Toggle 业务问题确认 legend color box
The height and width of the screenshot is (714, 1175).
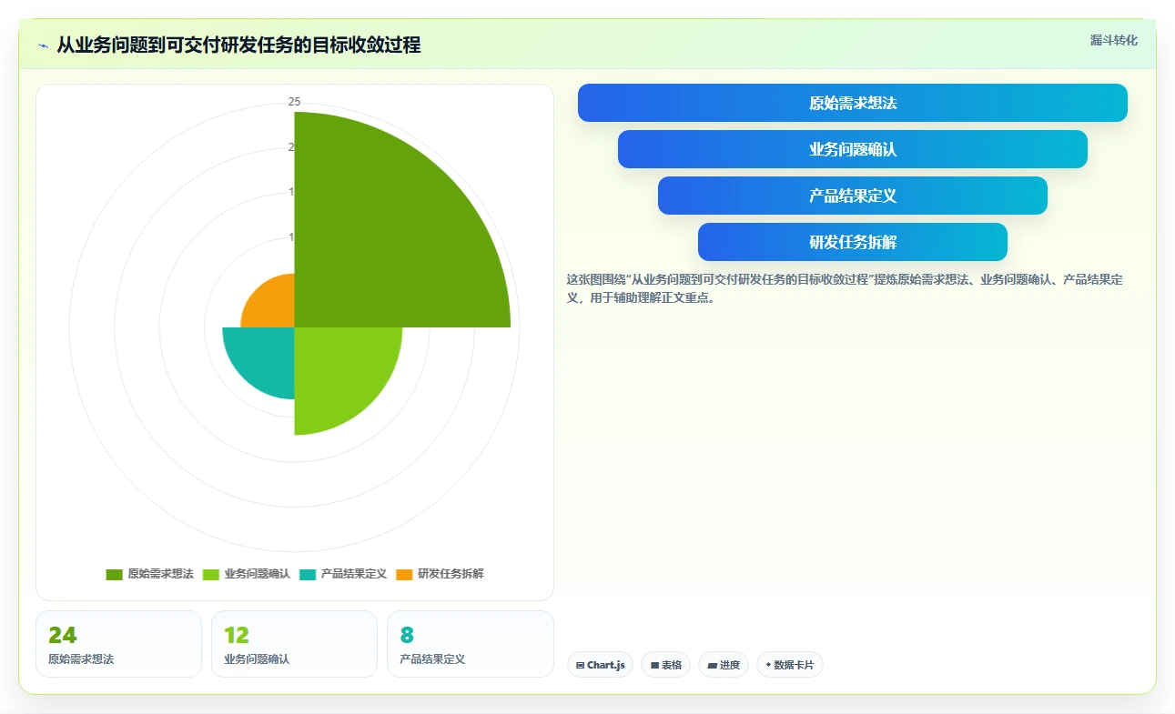(x=210, y=574)
